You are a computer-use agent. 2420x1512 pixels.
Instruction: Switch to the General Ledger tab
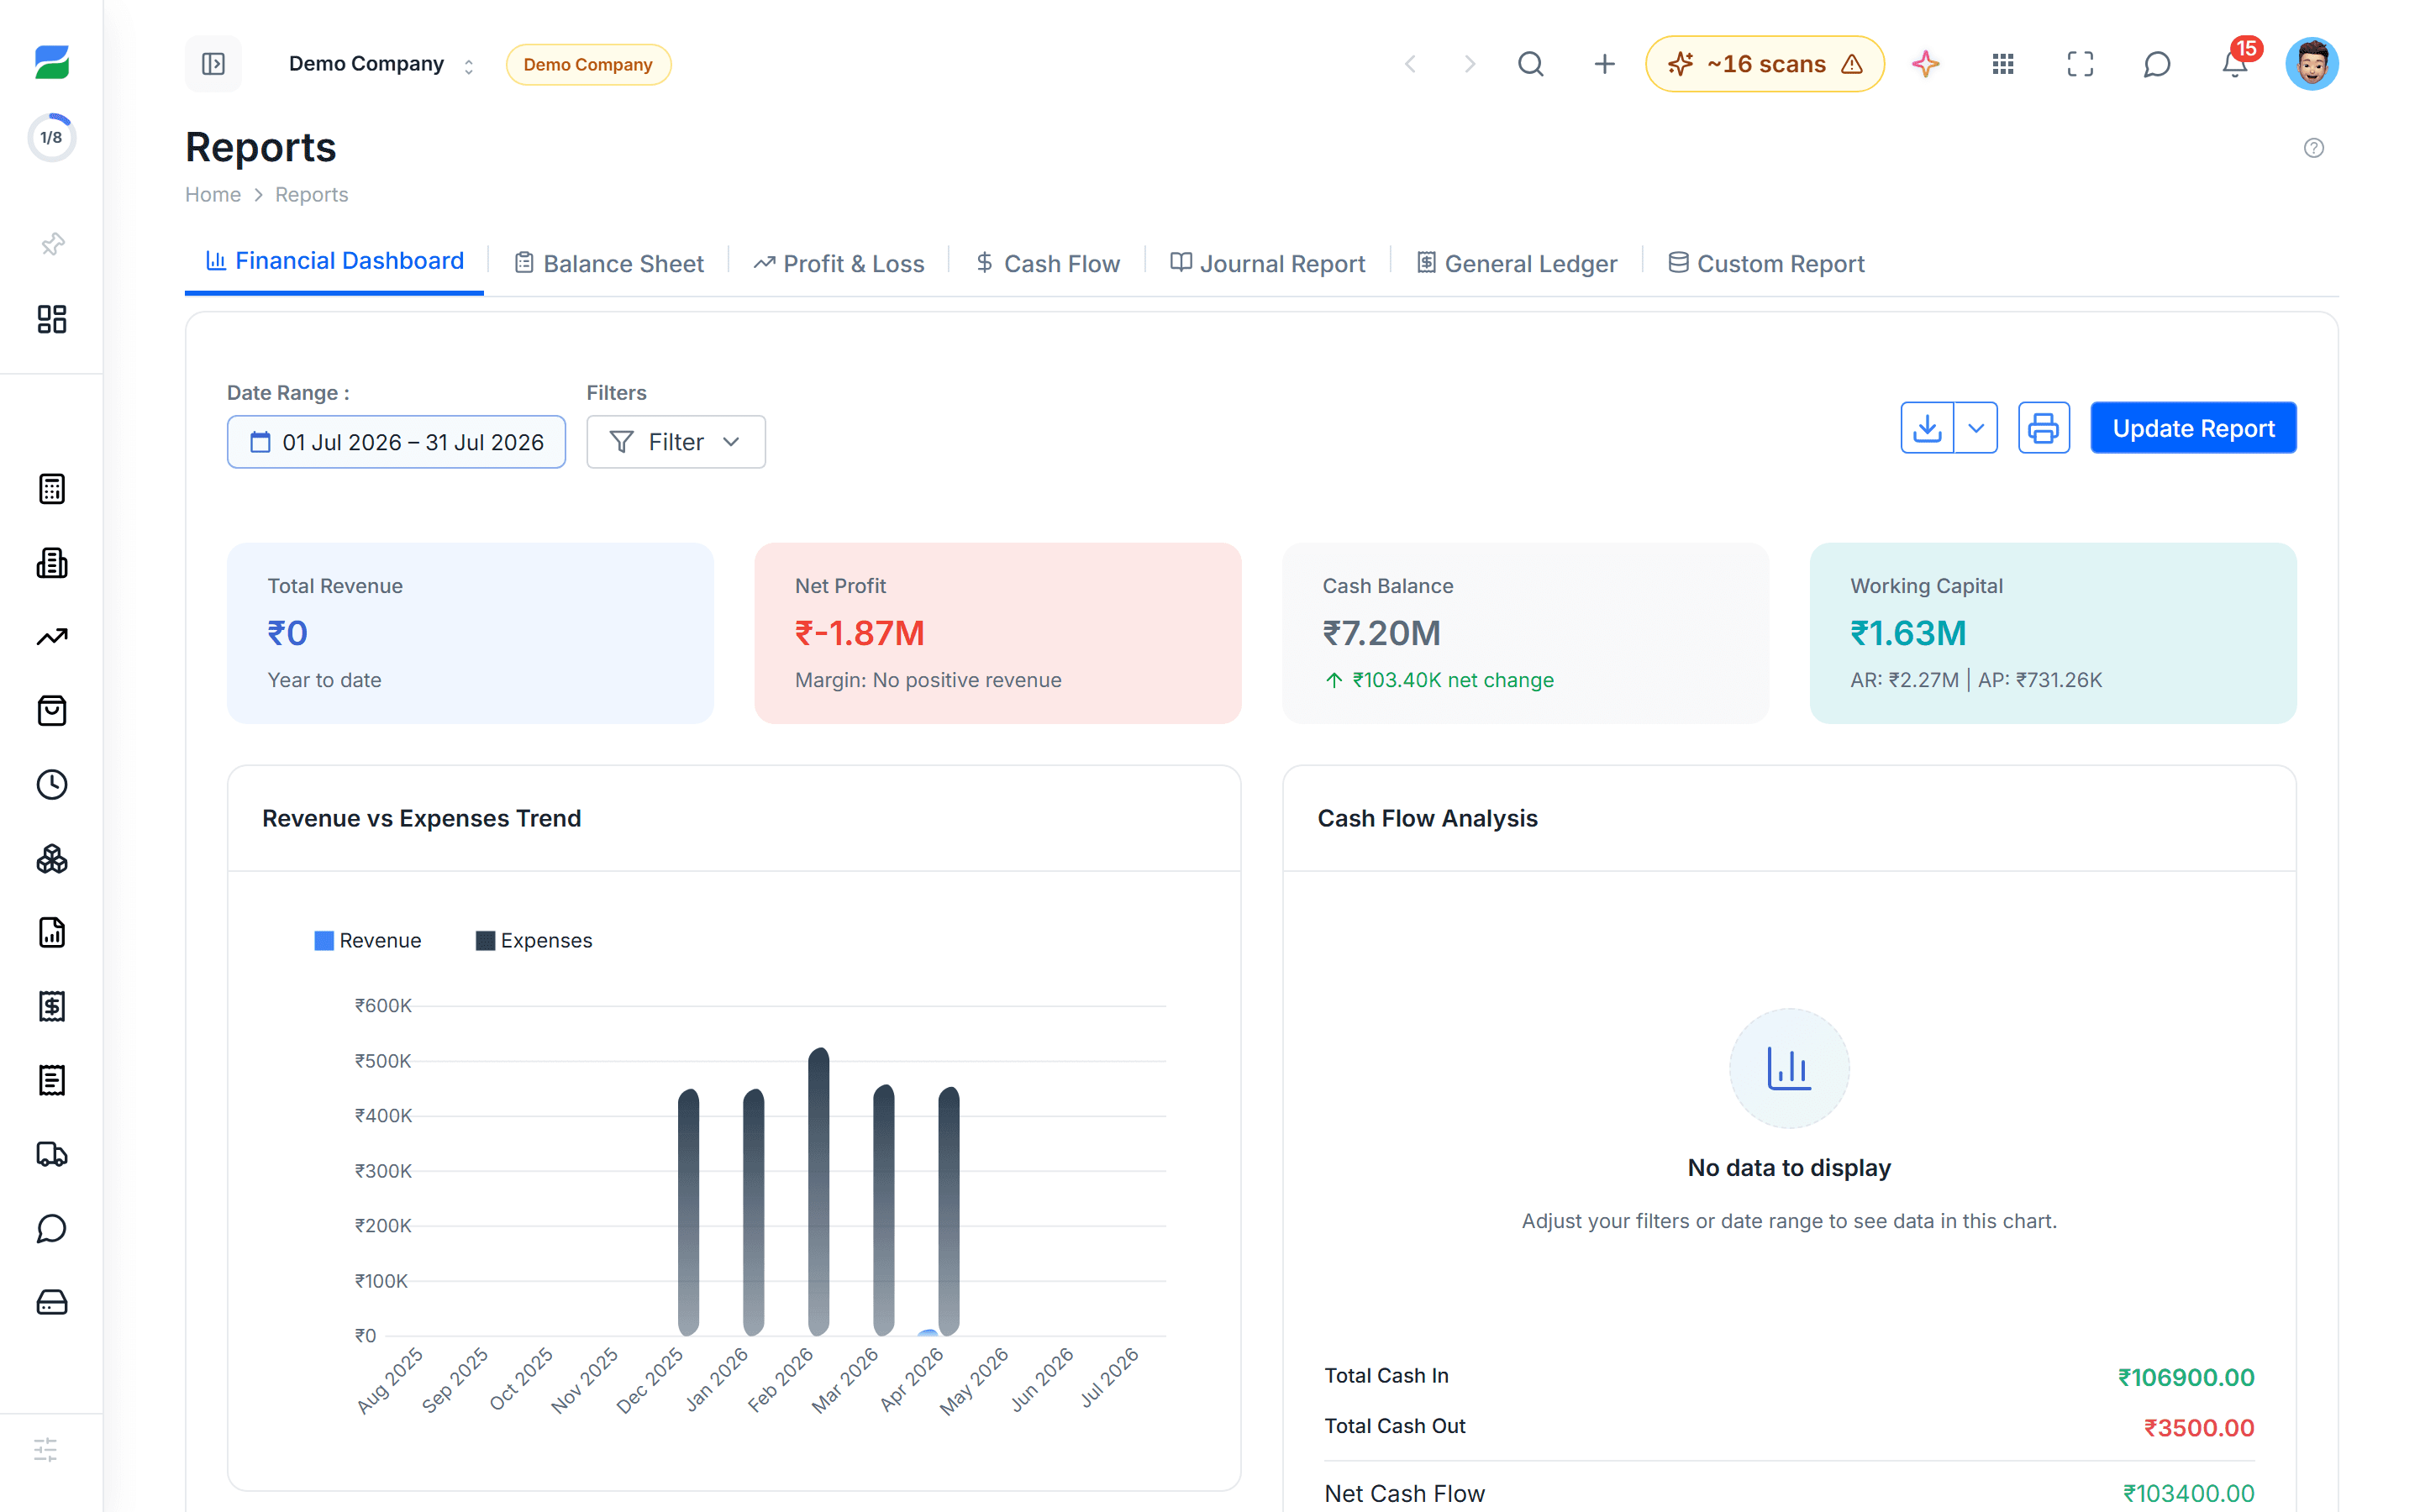click(1517, 264)
